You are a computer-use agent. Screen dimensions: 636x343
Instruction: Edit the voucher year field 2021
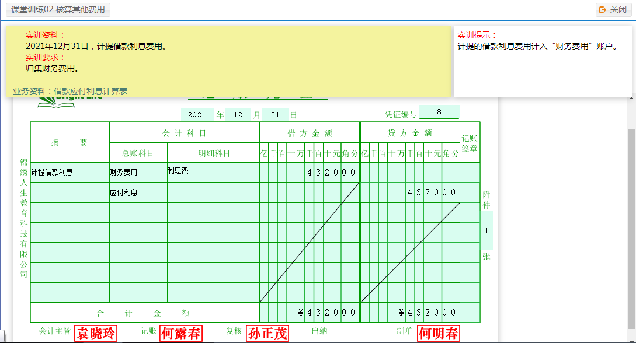point(197,114)
